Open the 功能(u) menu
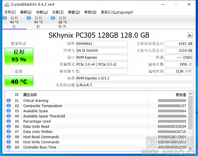 tap(42, 12)
